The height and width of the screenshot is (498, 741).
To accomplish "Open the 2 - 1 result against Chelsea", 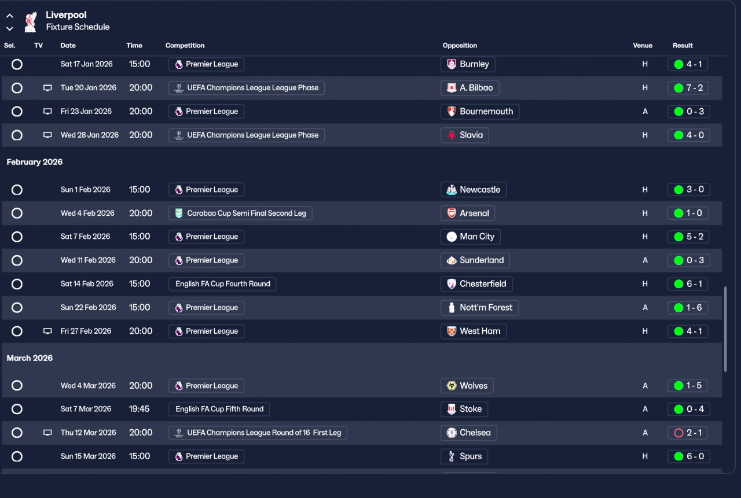I will (689, 433).
